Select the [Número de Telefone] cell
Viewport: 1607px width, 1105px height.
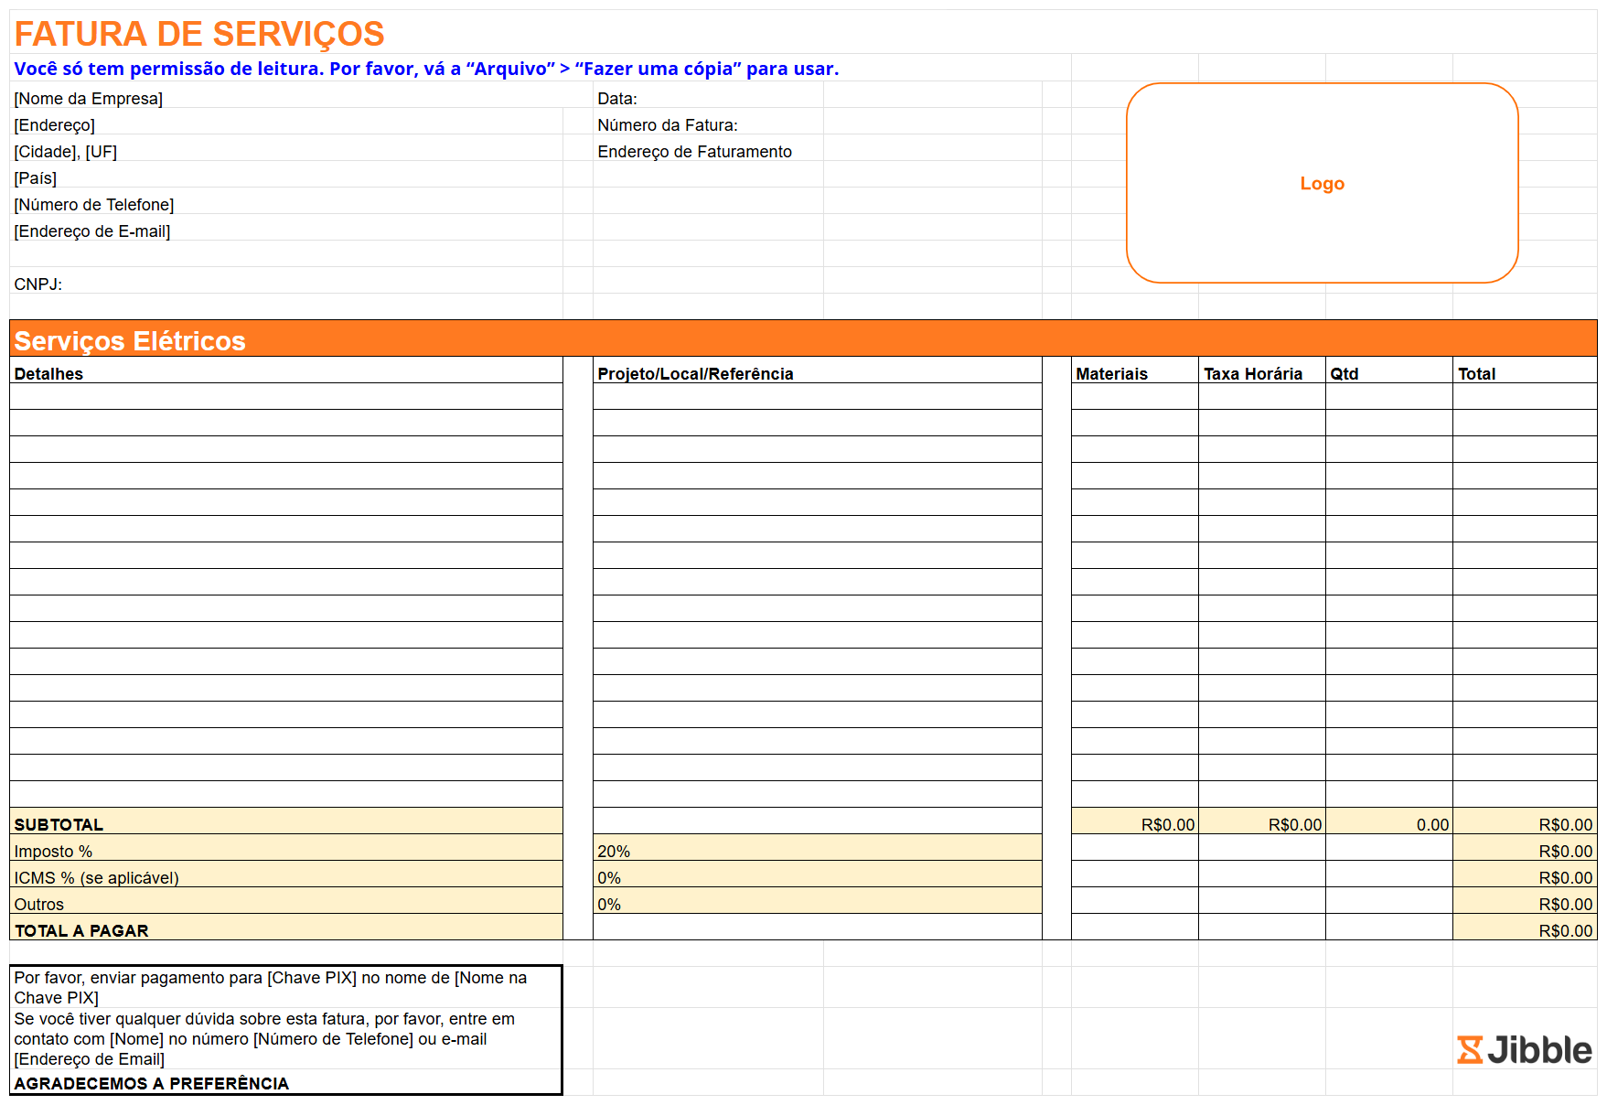pyautogui.click(x=94, y=205)
